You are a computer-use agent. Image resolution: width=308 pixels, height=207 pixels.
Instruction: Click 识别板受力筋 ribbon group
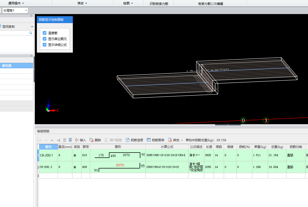(159, 4)
